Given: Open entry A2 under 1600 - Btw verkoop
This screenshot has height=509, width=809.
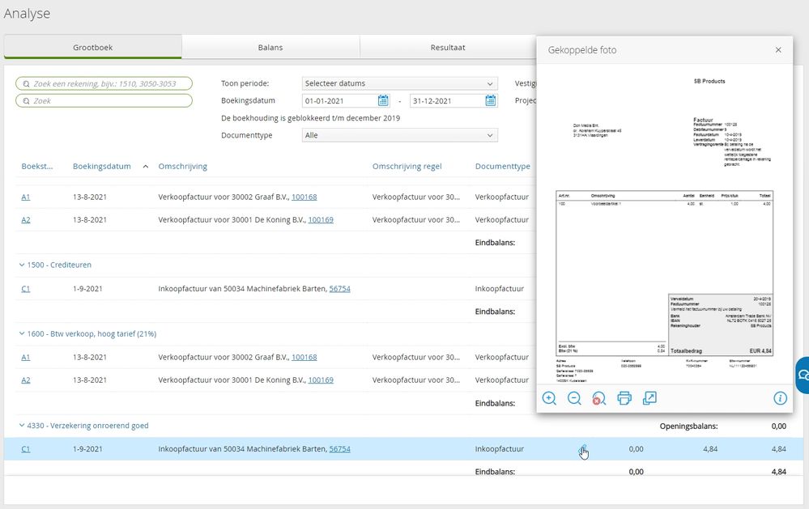Looking at the screenshot, I should click(26, 380).
